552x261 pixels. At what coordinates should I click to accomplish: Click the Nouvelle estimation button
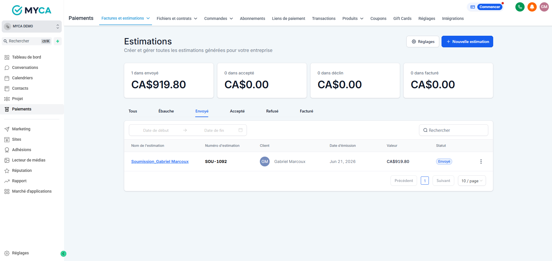[x=467, y=42]
